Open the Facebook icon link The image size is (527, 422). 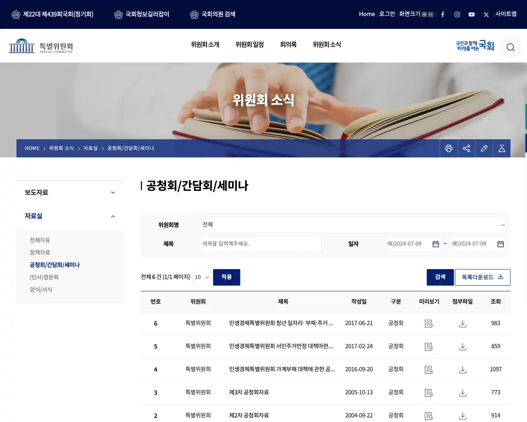point(443,14)
